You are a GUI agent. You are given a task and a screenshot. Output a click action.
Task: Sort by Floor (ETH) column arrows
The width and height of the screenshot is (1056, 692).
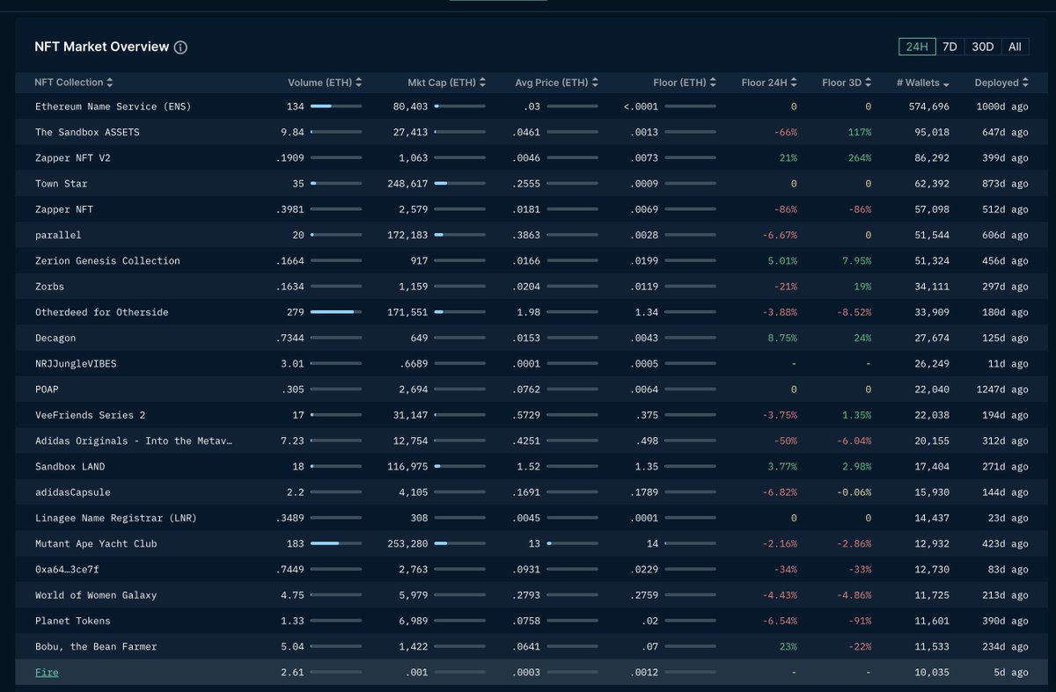(x=714, y=83)
